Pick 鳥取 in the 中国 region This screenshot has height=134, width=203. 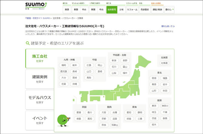(89, 78)
